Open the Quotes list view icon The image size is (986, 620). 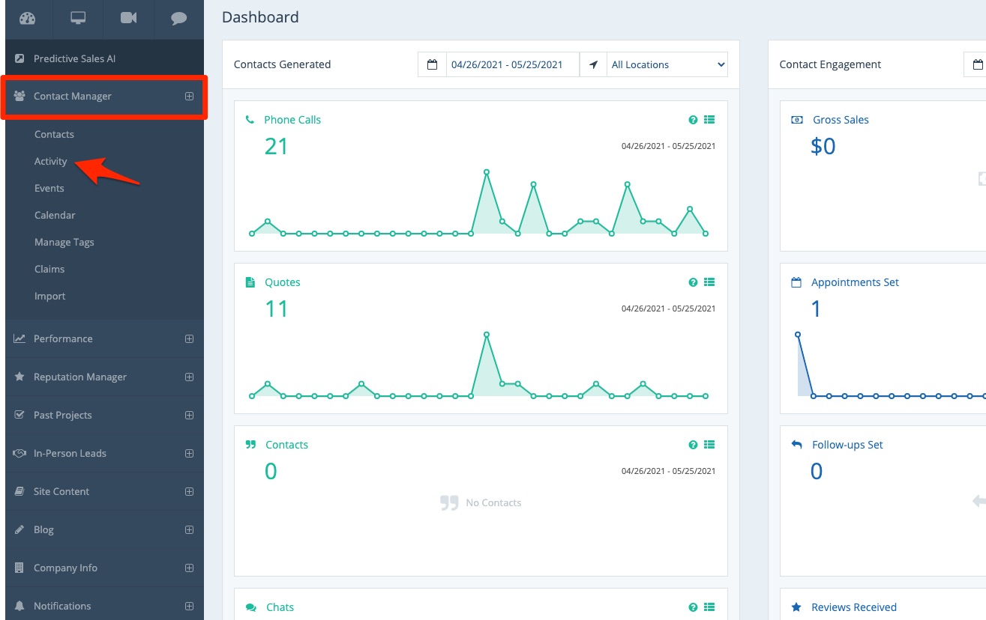click(x=709, y=282)
